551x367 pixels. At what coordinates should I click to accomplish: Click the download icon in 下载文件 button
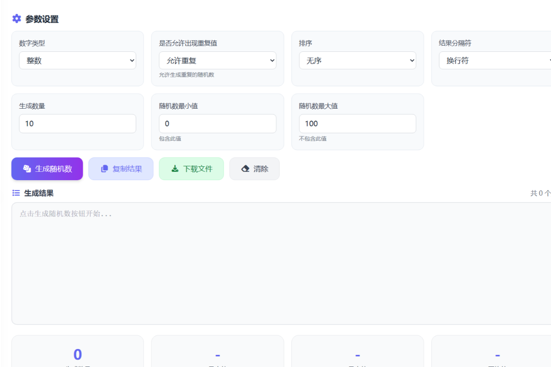coord(175,169)
